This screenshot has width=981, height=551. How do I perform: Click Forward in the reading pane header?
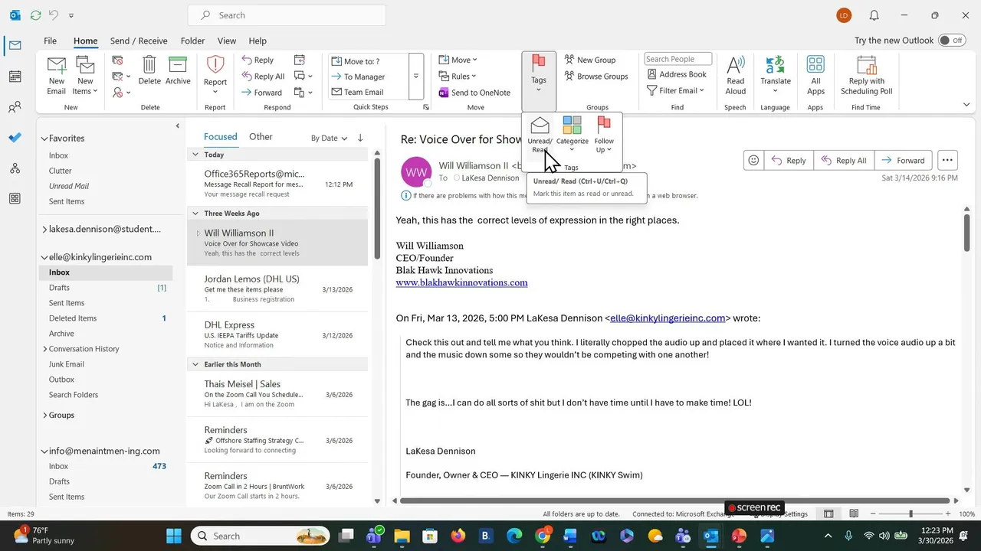[x=903, y=160]
